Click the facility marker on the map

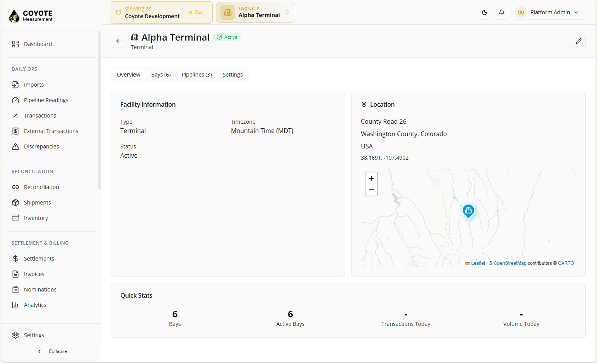(468, 211)
